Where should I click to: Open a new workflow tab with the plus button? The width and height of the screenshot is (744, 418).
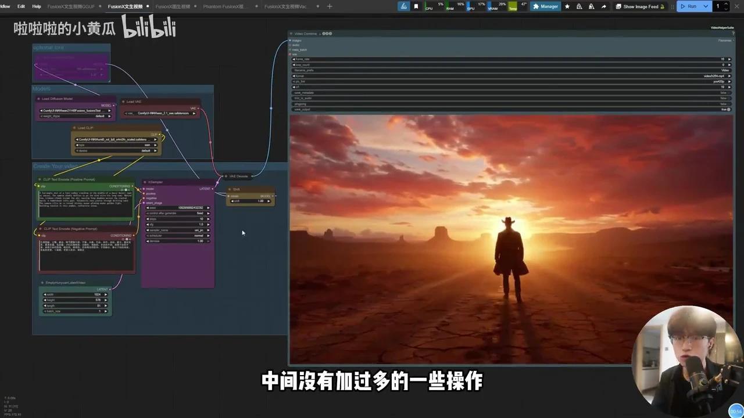pos(329,6)
